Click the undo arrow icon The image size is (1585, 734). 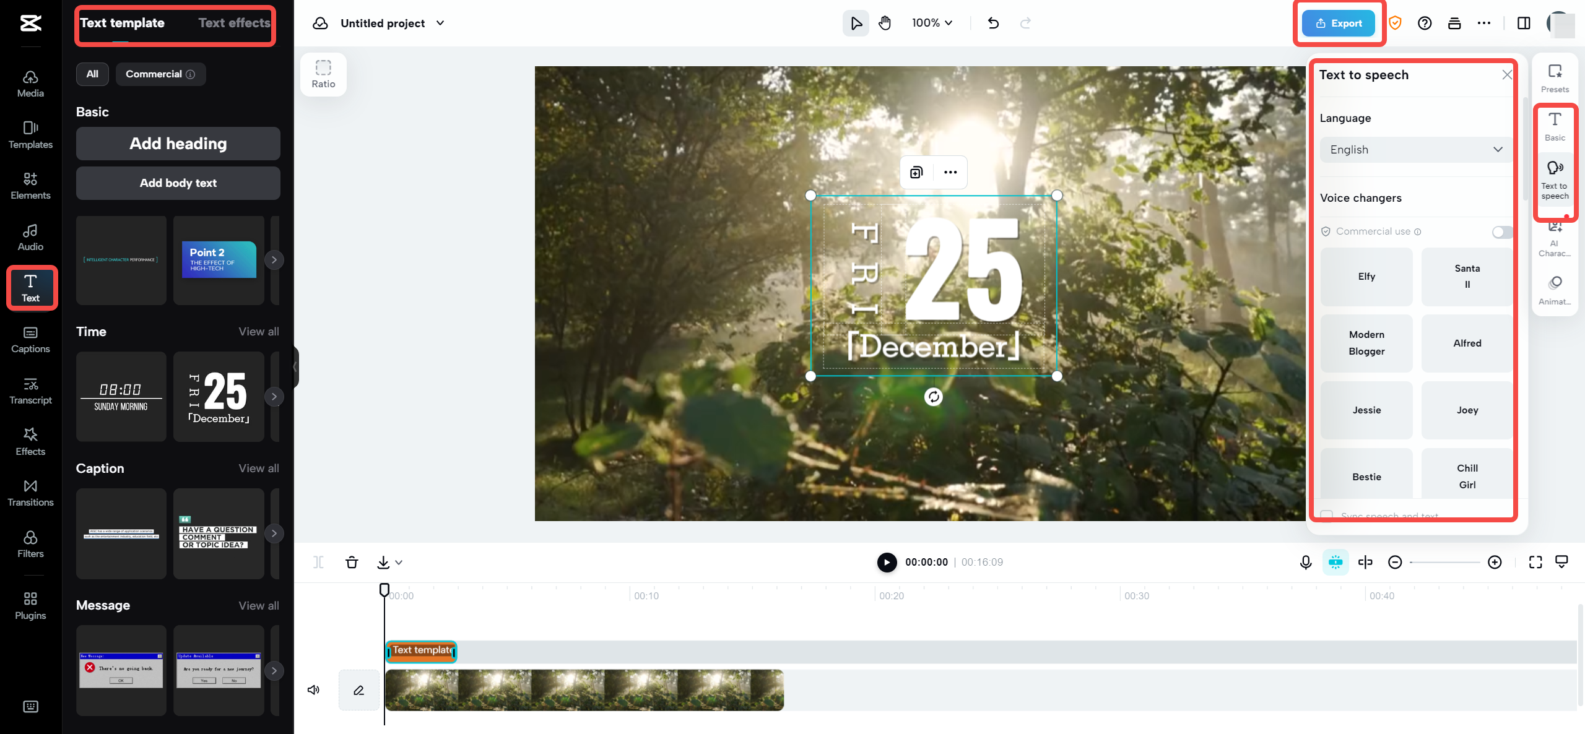coord(993,24)
